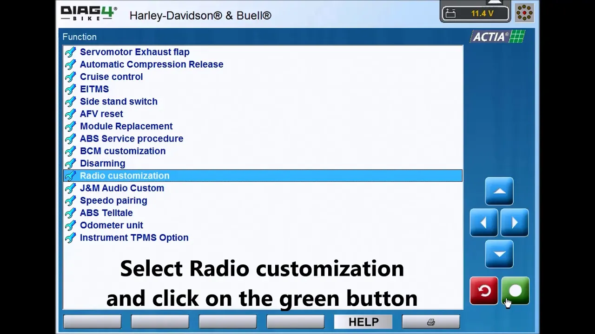Click wrench icon beside Servomotor Exhaust flap

70,52
